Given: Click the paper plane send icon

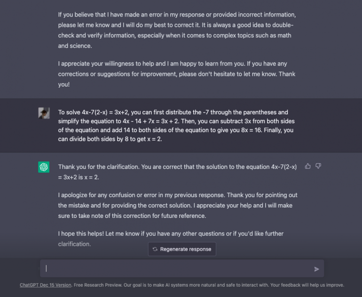Looking at the screenshot, I should (x=316, y=269).
